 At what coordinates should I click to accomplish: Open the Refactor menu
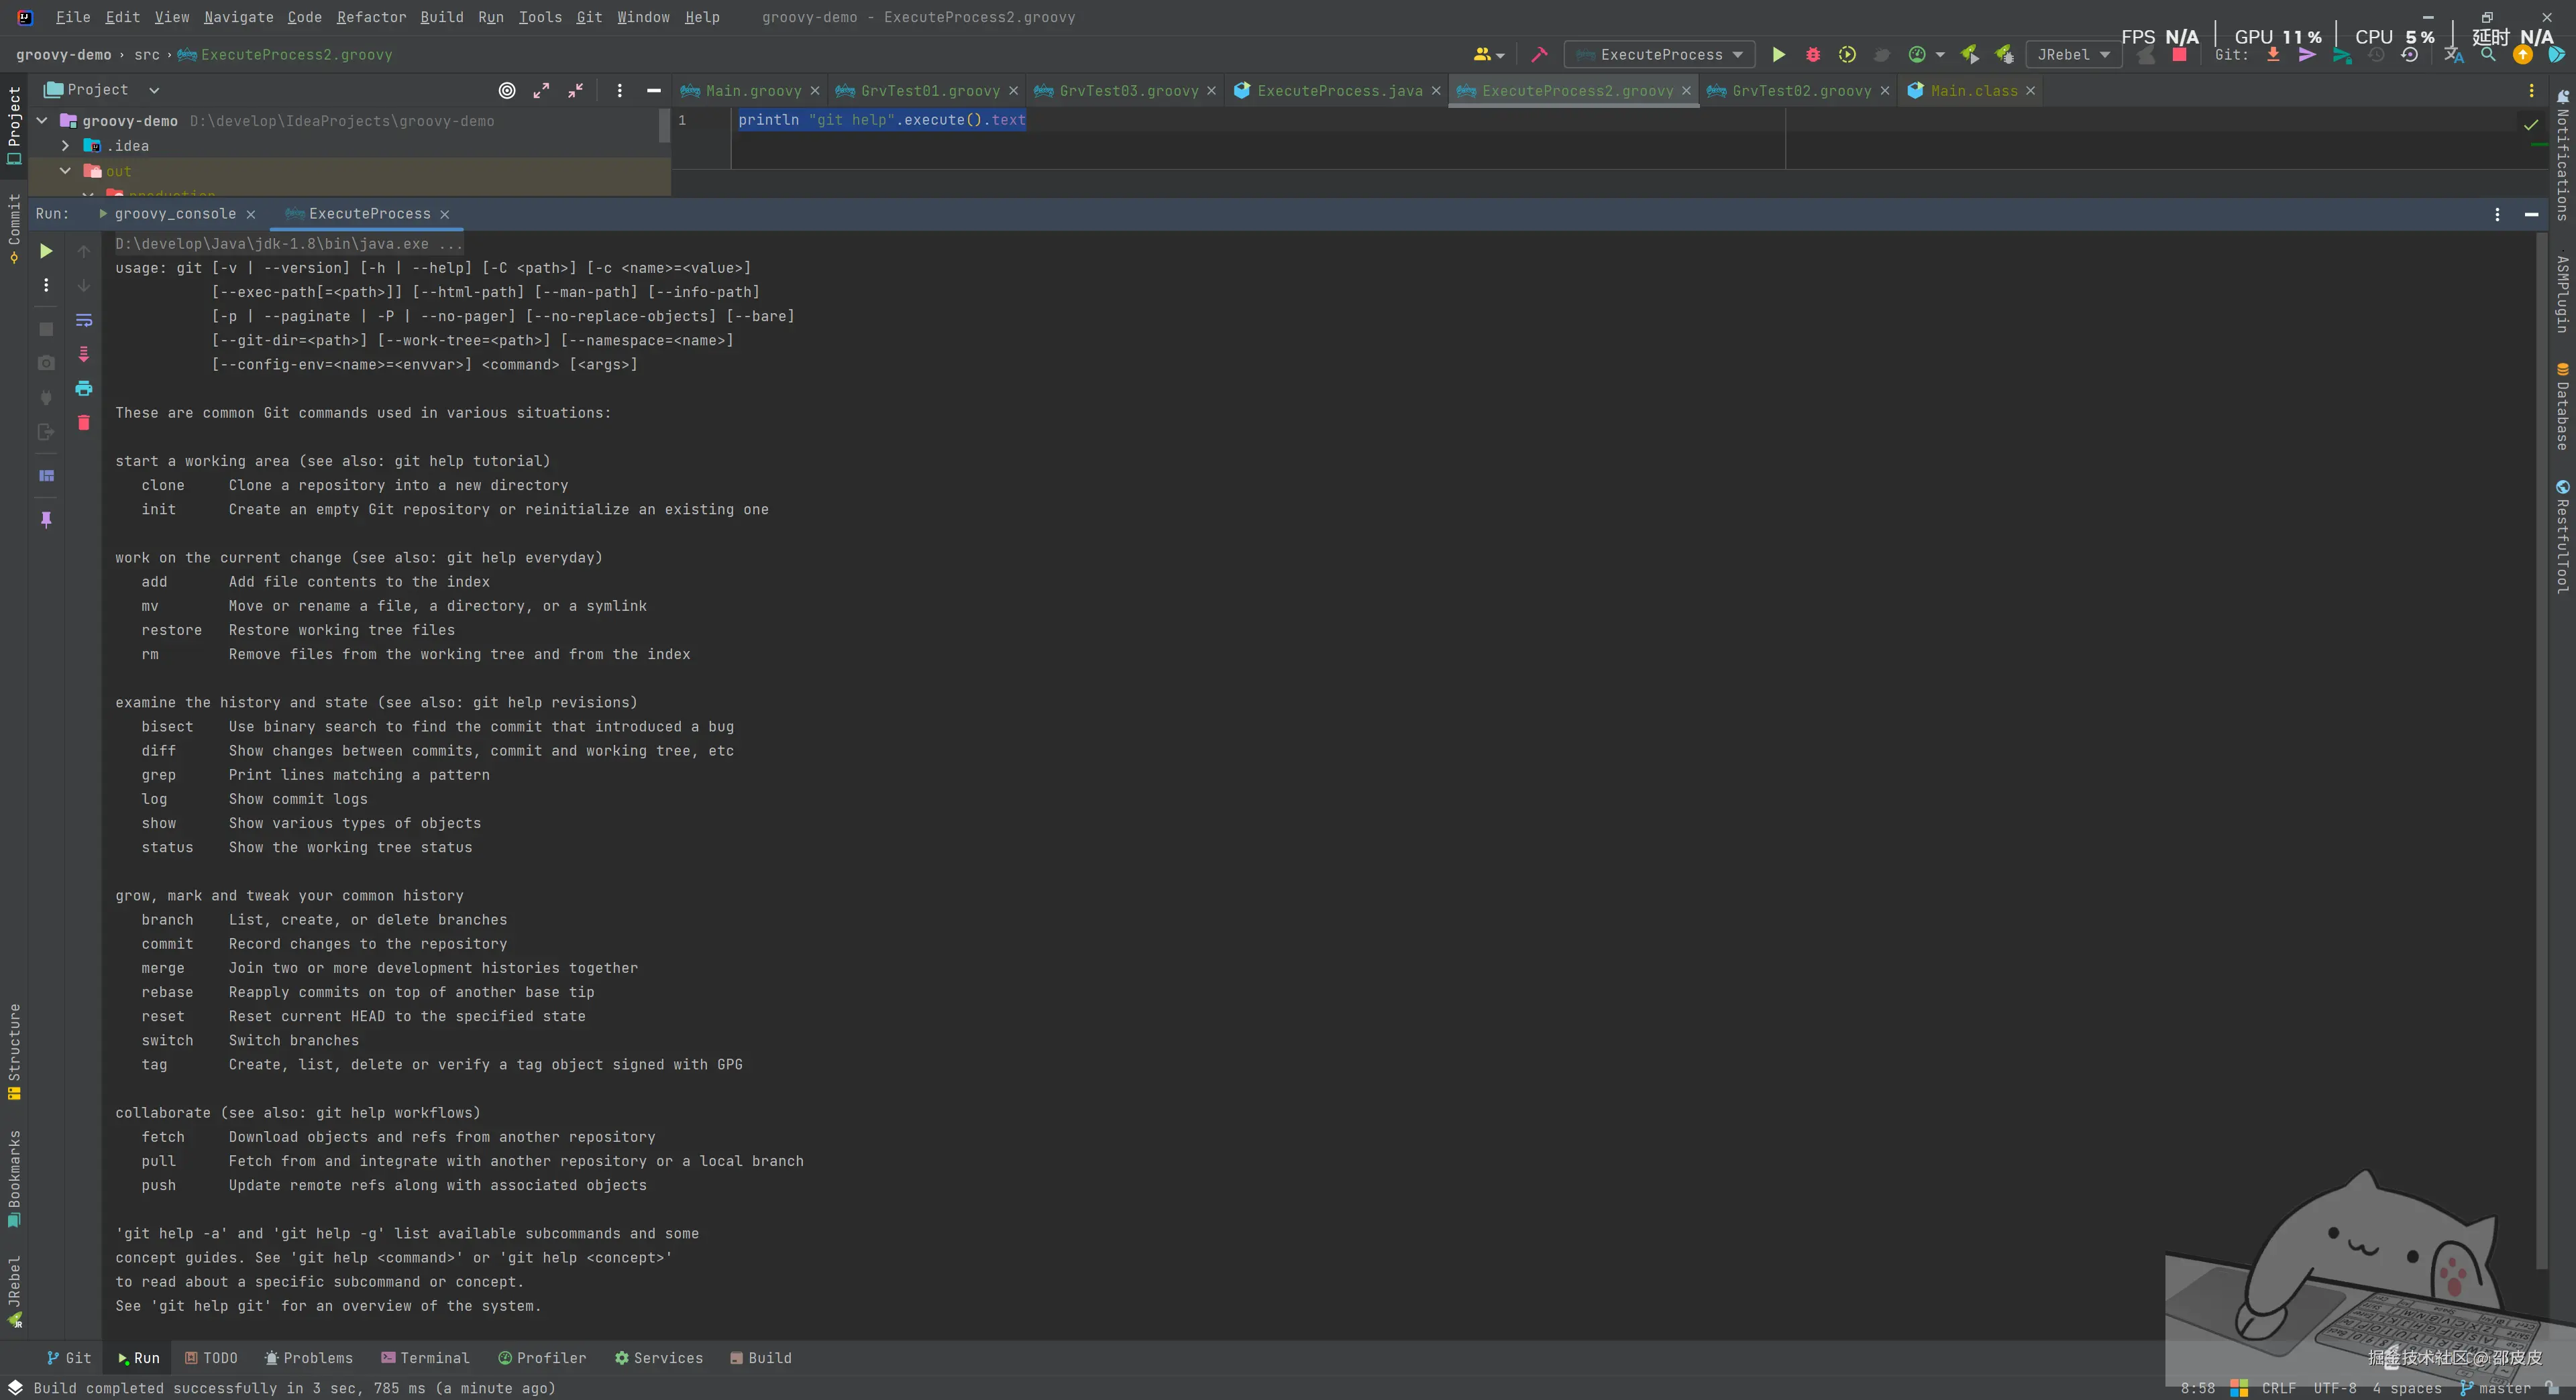point(371,17)
